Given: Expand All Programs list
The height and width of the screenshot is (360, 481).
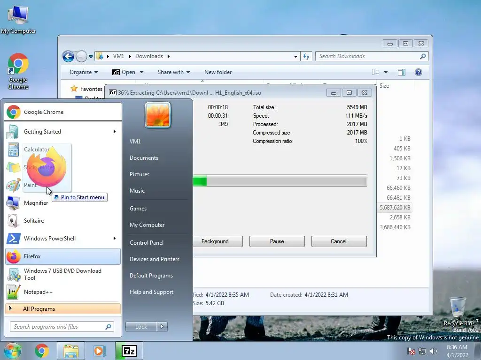Looking at the screenshot, I should (x=63, y=308).
